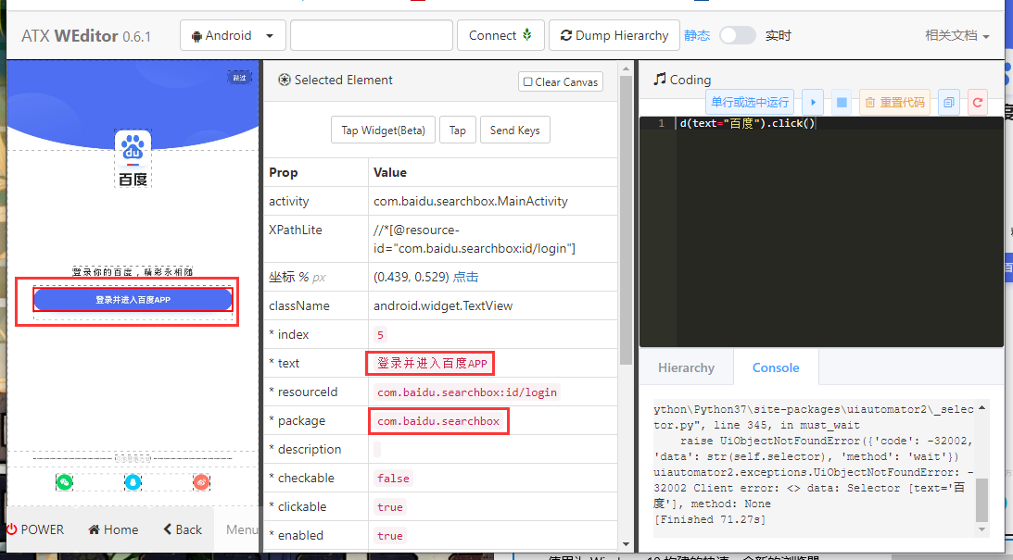
Task: Click the Connect button
Action: pos(500,34)
